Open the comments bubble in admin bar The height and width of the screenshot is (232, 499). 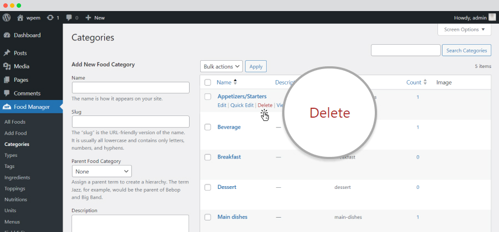click(69, 18)
